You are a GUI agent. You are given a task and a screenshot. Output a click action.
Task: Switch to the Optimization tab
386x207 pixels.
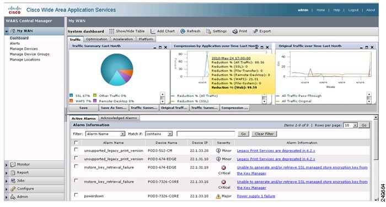click(x=96, y=39)
